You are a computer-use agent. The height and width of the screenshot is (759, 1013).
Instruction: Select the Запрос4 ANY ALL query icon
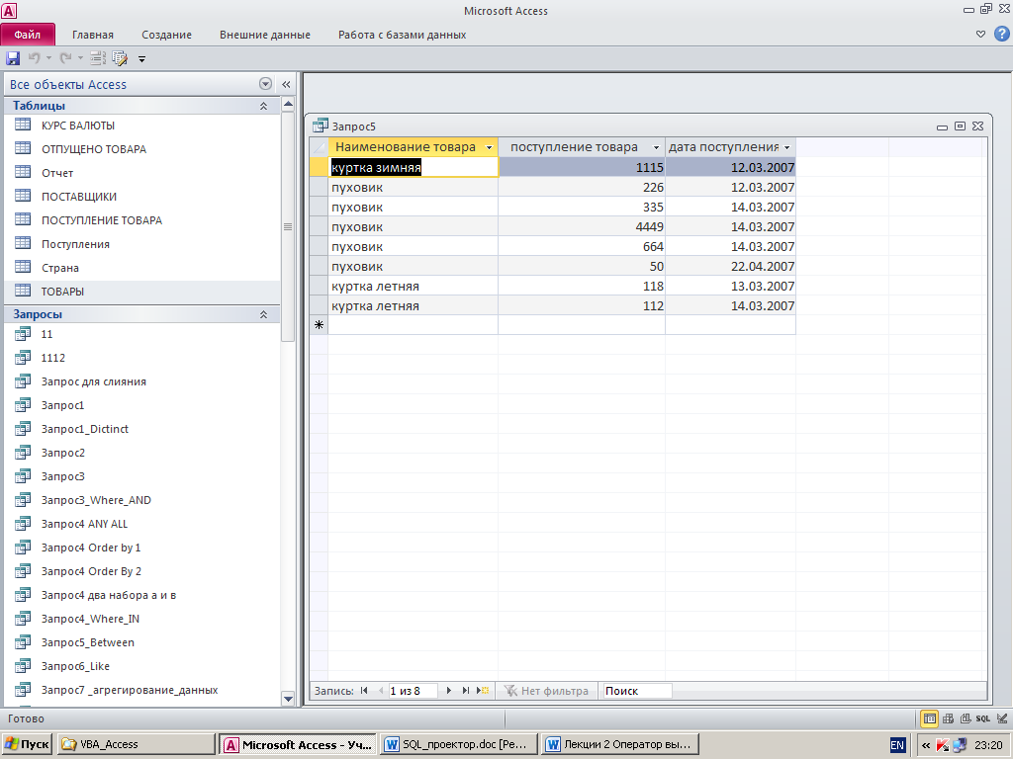(x=23, y=523)
